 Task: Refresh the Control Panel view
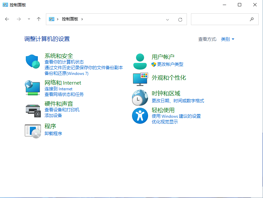[180, 19]
